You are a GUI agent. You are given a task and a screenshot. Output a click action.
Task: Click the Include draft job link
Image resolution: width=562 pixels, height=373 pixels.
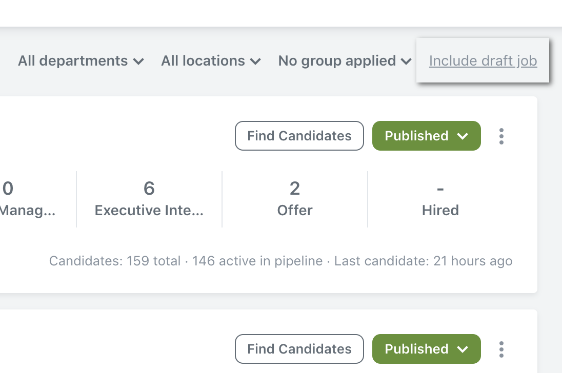(483, 61)
